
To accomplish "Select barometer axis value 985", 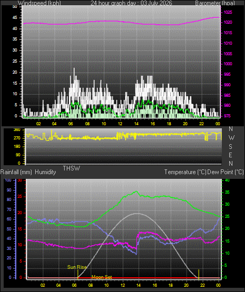I will tap(227, 95).
